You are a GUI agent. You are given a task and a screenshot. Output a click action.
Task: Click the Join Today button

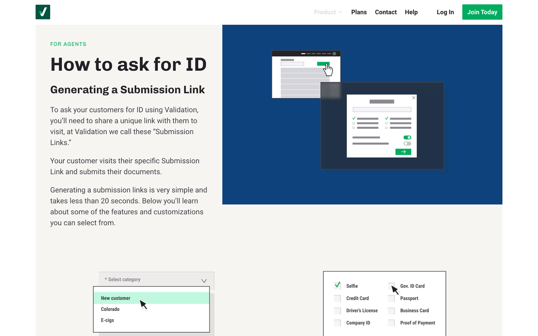point(482,12)
